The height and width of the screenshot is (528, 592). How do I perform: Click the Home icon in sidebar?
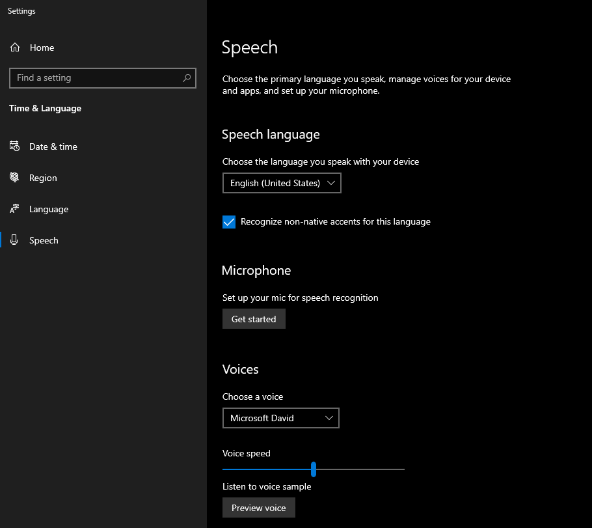(x=15, y=48)
